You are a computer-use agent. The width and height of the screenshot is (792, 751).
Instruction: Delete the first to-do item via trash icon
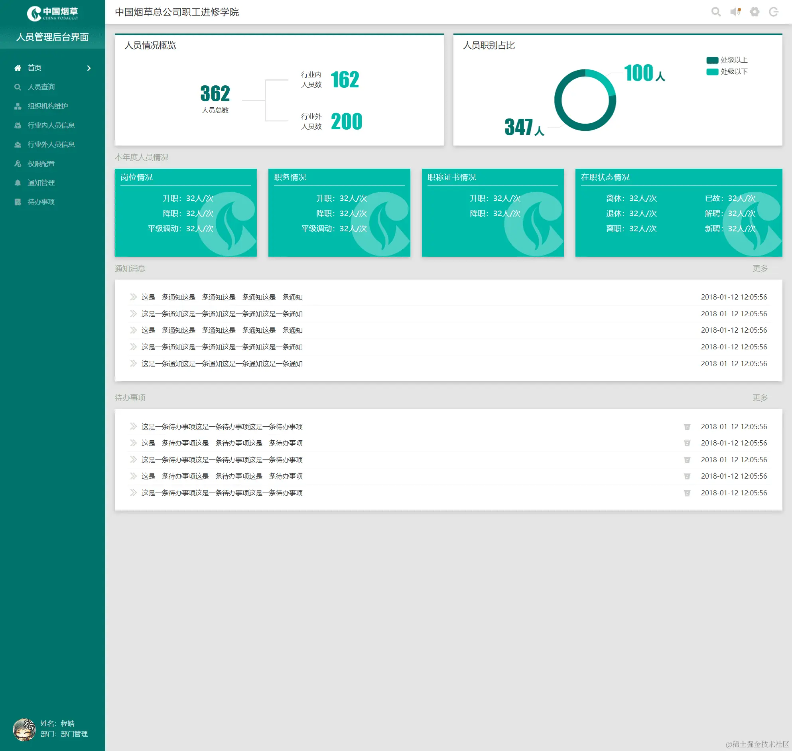point(687,427)
